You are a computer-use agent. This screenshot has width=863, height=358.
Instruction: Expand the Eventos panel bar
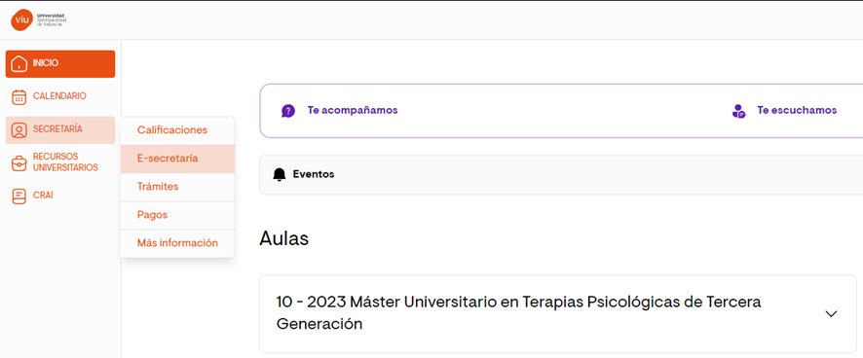[x=561, y=175]
